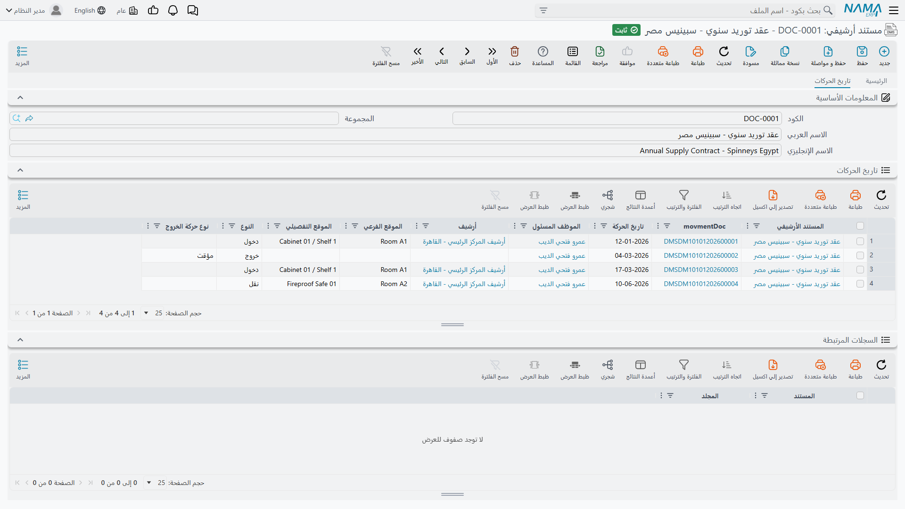Switch تاريخ الحركات grid to شجري view
This screenshot has height=509, width=905.
[x=608, y=200]
